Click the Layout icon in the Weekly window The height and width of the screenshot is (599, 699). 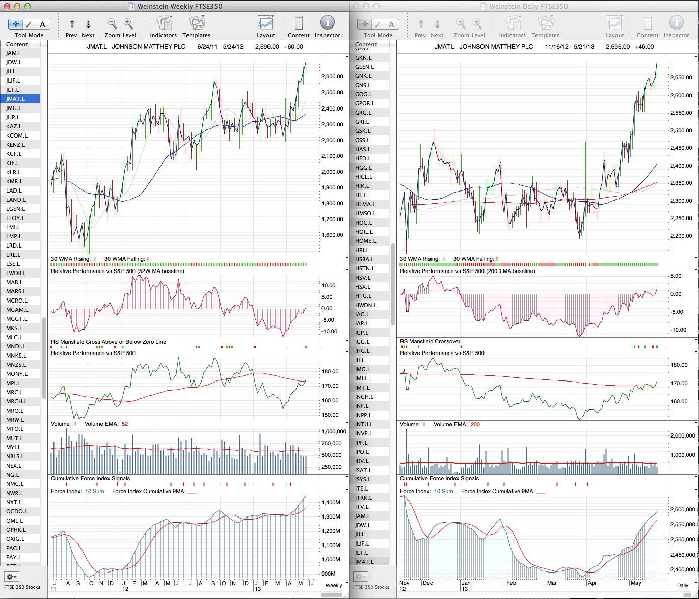(x=265, y=23)
